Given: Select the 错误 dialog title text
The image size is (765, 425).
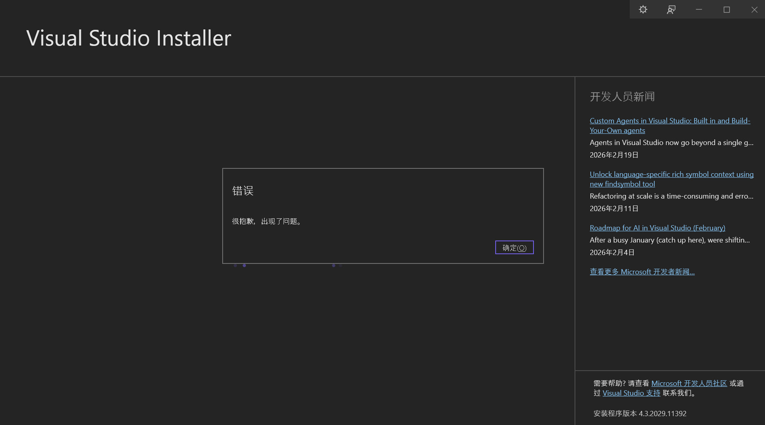Looking at the screenshot, I should (x=243, y=191).
